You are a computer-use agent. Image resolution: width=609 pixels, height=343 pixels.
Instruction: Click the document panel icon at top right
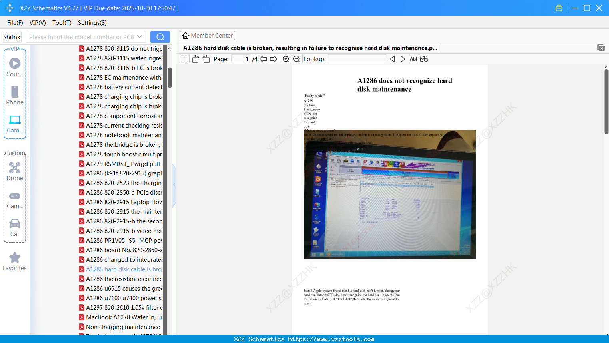tap(601, 48)
